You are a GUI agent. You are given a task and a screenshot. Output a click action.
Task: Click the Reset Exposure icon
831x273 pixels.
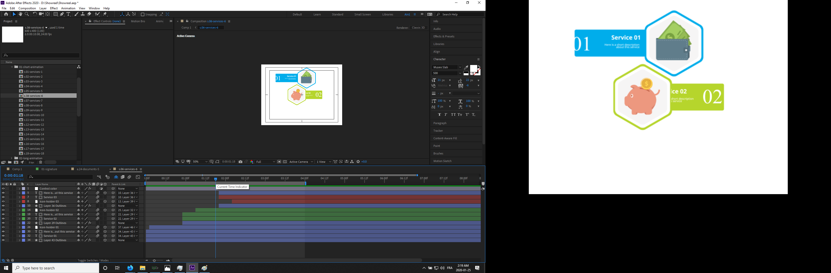tap(358, 162)
